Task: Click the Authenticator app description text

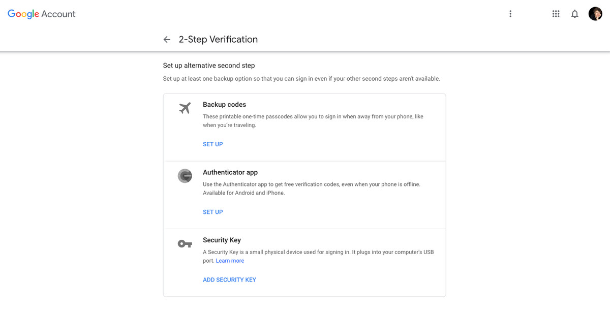Action: [312, 189]
